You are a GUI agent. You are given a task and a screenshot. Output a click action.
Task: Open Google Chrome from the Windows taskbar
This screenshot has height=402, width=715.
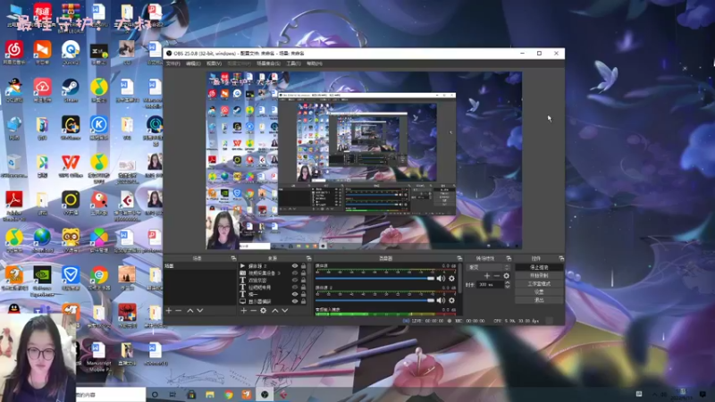(229, 394)
